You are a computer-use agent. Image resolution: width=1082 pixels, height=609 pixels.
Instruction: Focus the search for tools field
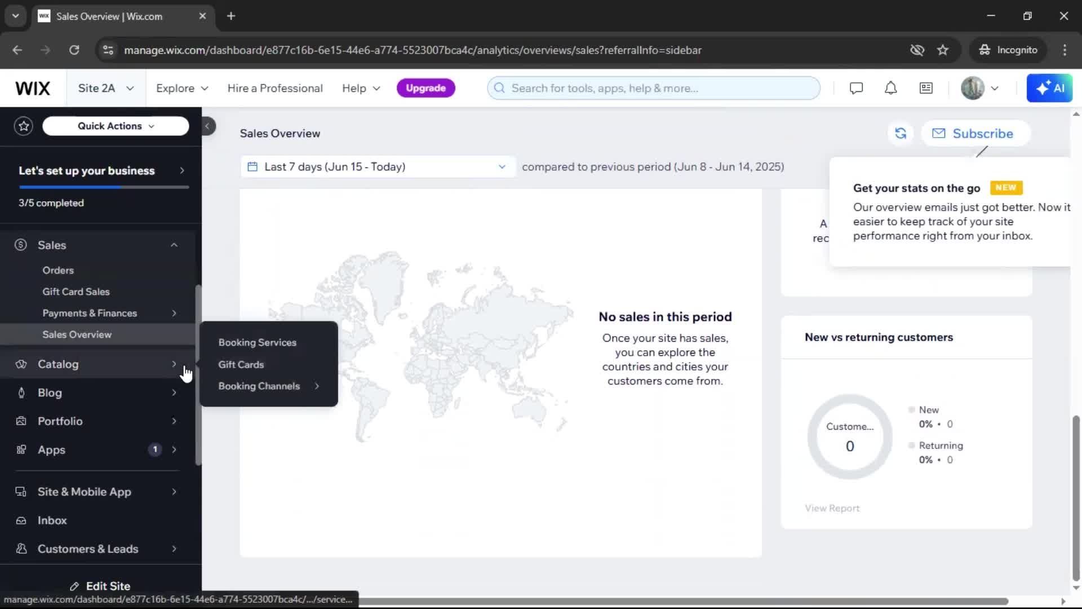click(654, 88)
